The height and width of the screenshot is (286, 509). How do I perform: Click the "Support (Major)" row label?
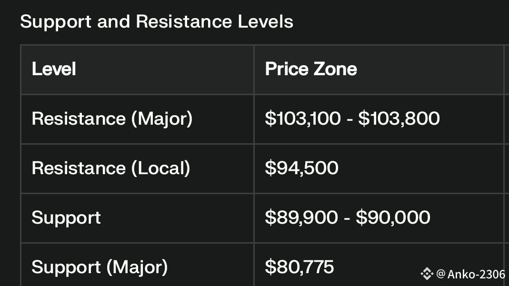point(100,267)
